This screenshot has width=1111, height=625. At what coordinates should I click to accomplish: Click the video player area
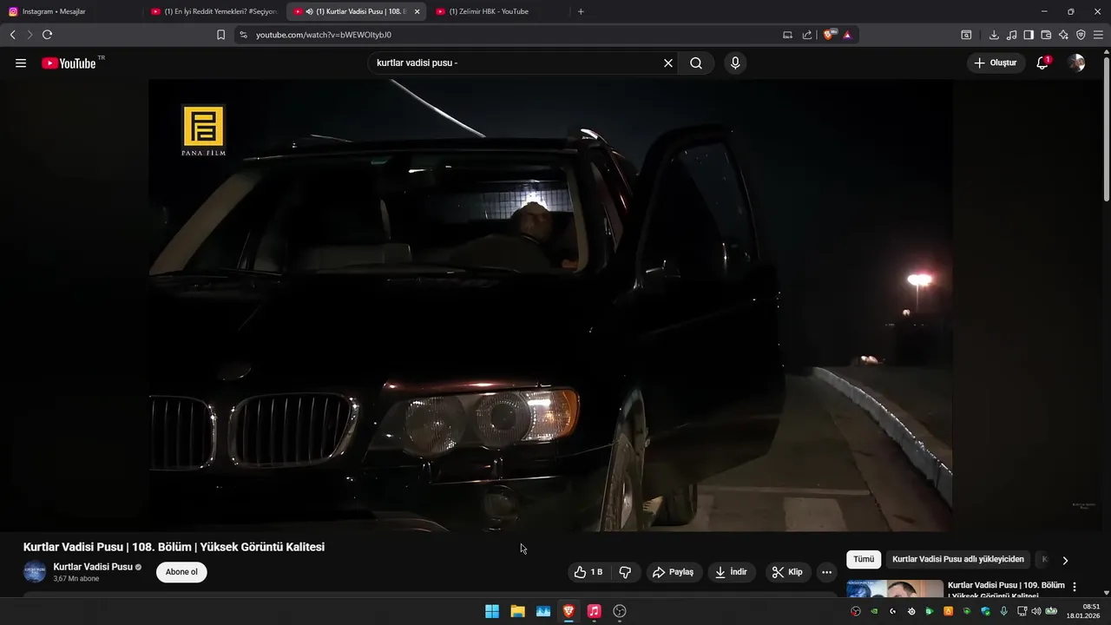click(x=550, y=305)
